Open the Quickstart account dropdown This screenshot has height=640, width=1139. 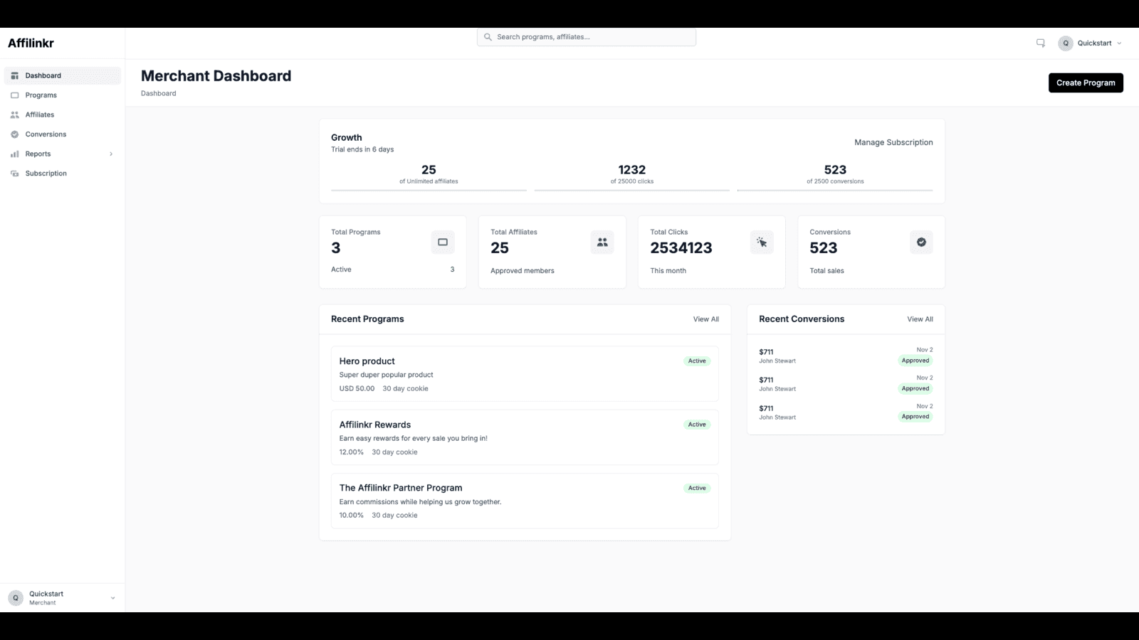pyautogui.click(x=1096, y=43)
